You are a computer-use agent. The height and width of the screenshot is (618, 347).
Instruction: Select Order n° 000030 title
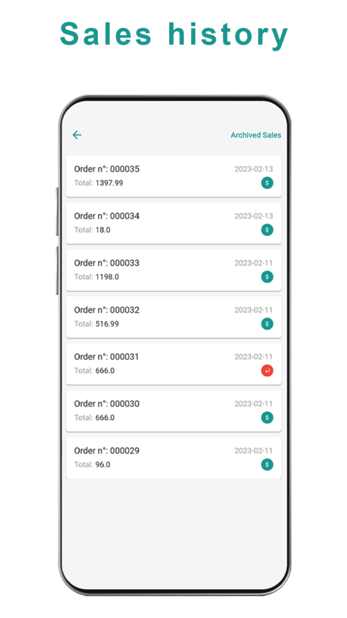107,404
